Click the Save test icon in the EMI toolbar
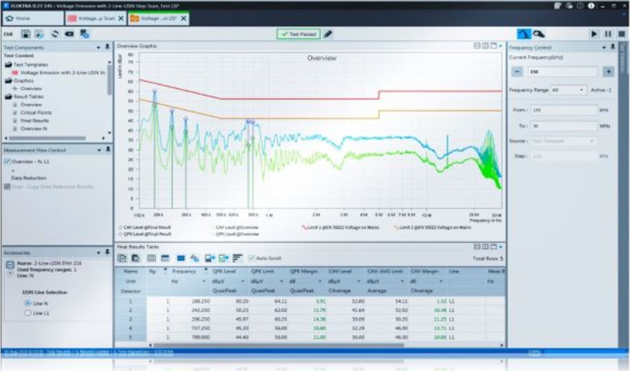Screen dimensions: 630x371 (26, 34)
